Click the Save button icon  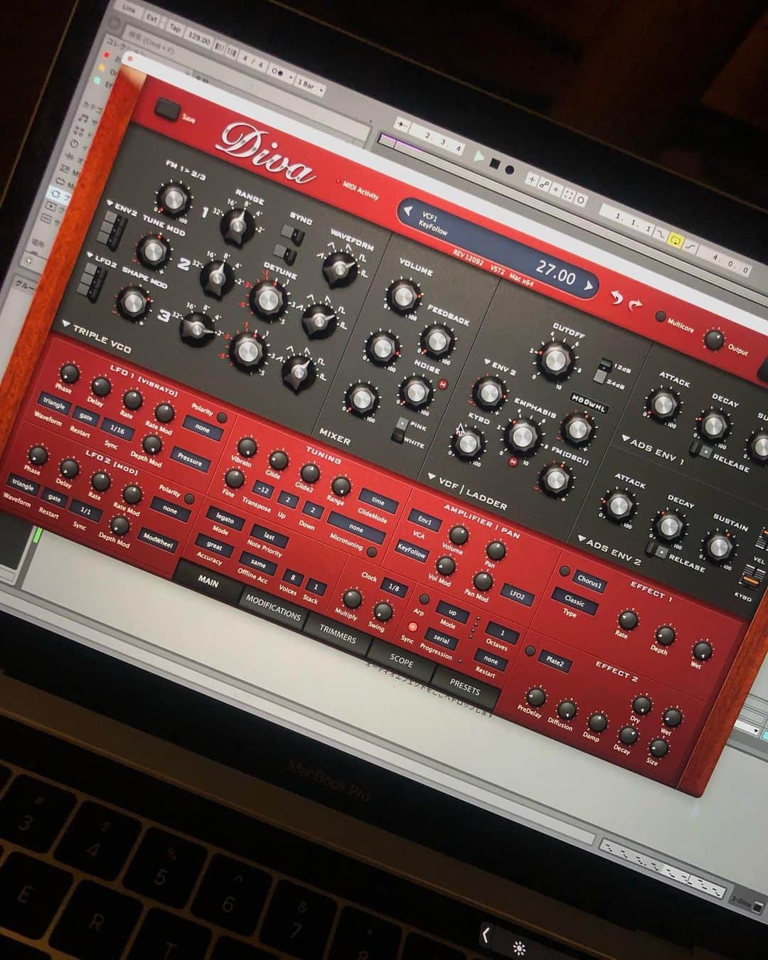coord(168,109)
